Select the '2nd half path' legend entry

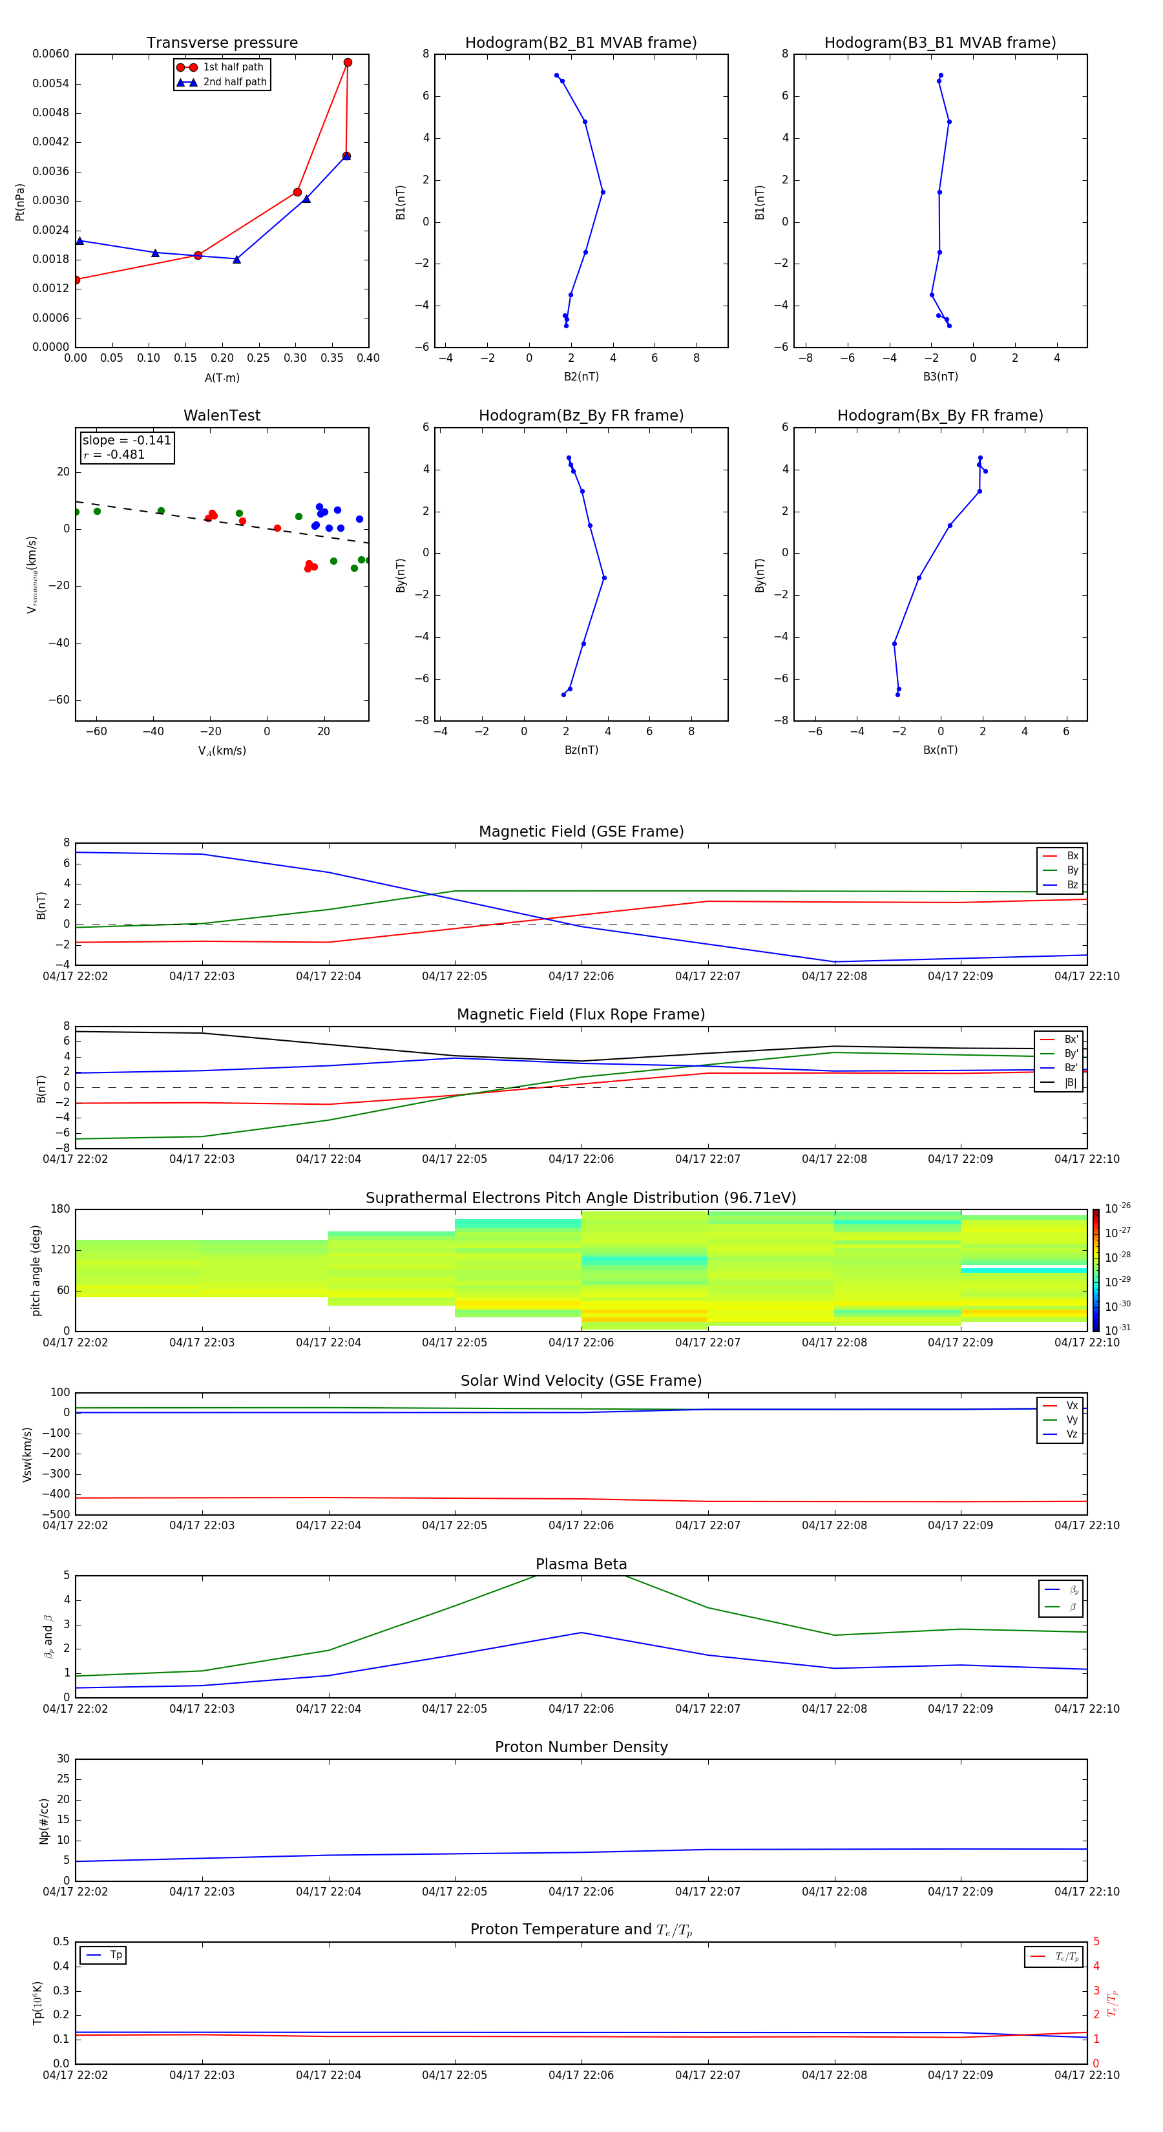[221, 82]
